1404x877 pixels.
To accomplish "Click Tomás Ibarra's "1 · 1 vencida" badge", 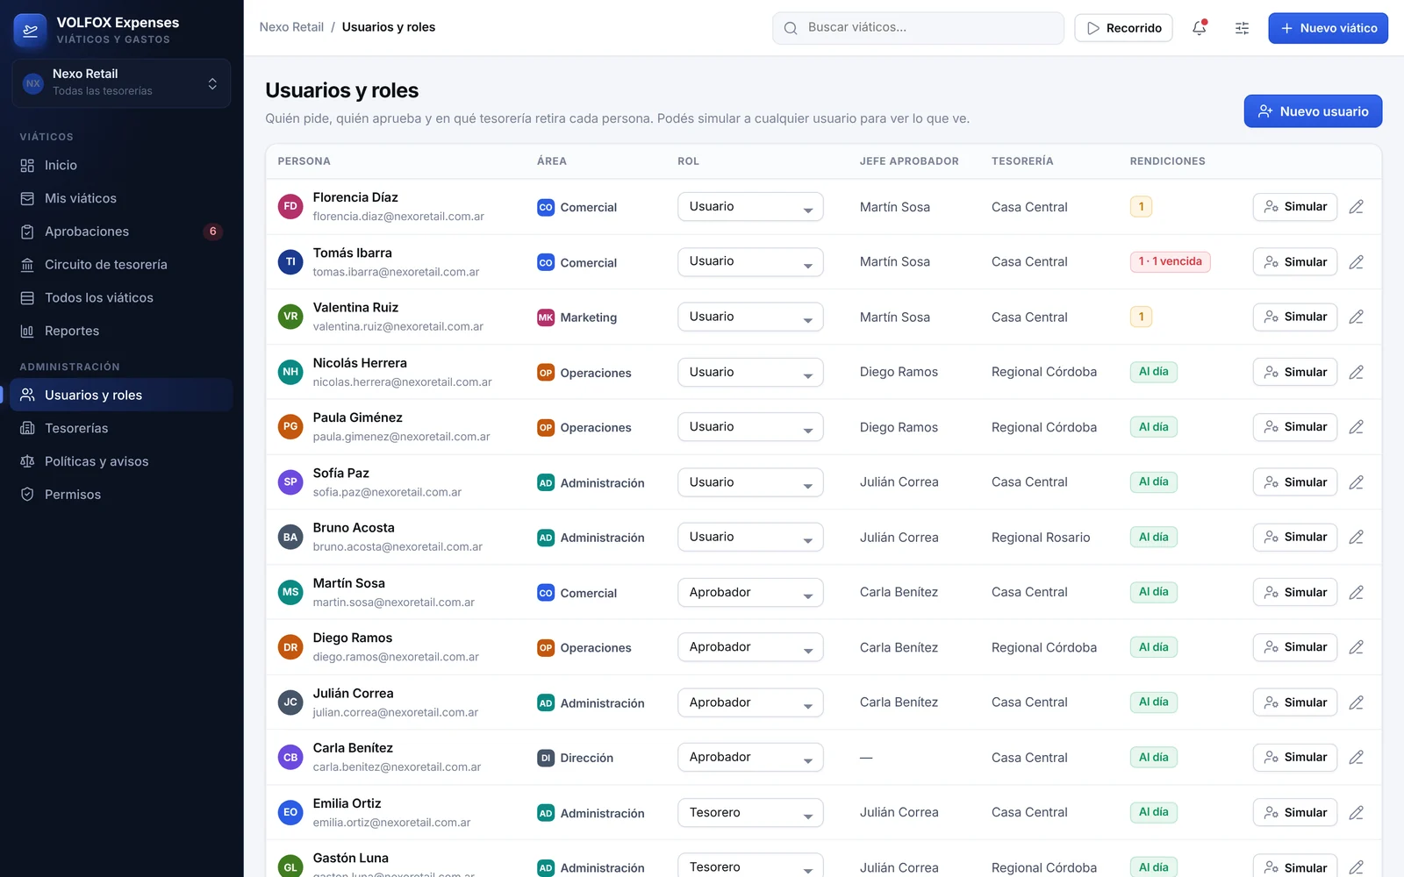I will pyautogui.click(x=1170, y=261).
